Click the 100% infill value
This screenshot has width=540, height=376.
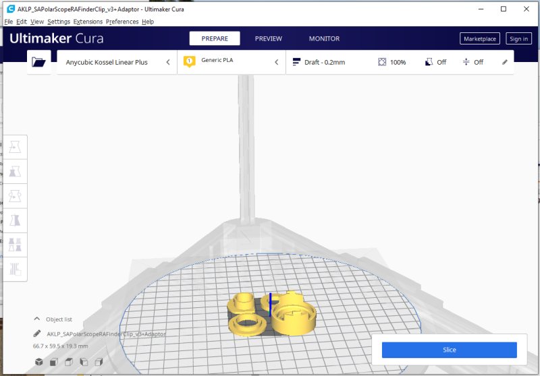(x=398, y=62)
